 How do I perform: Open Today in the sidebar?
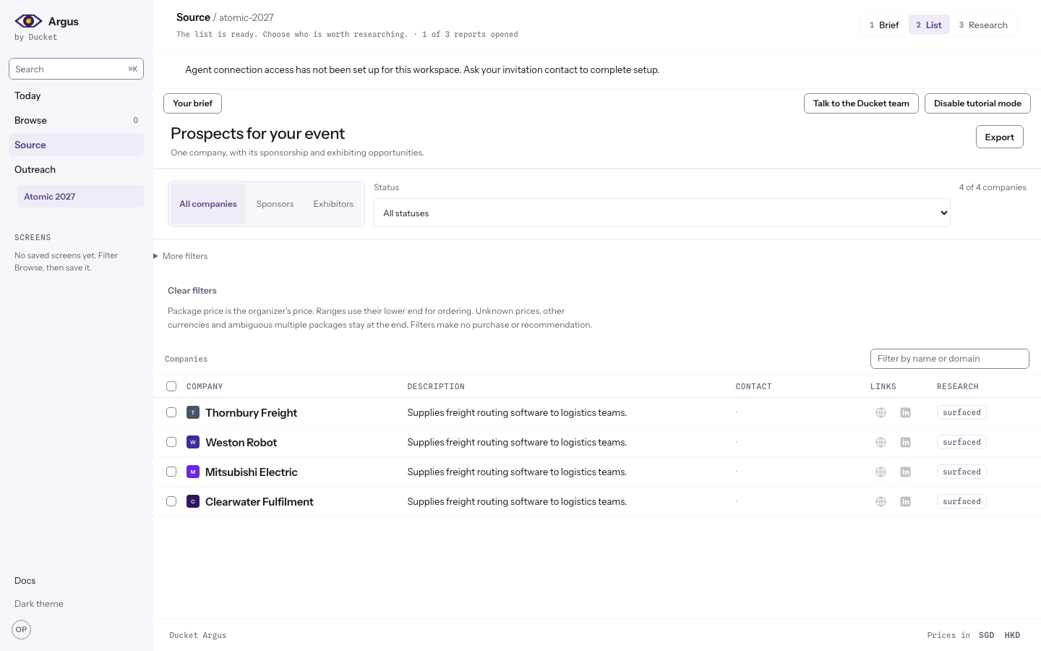76,95
